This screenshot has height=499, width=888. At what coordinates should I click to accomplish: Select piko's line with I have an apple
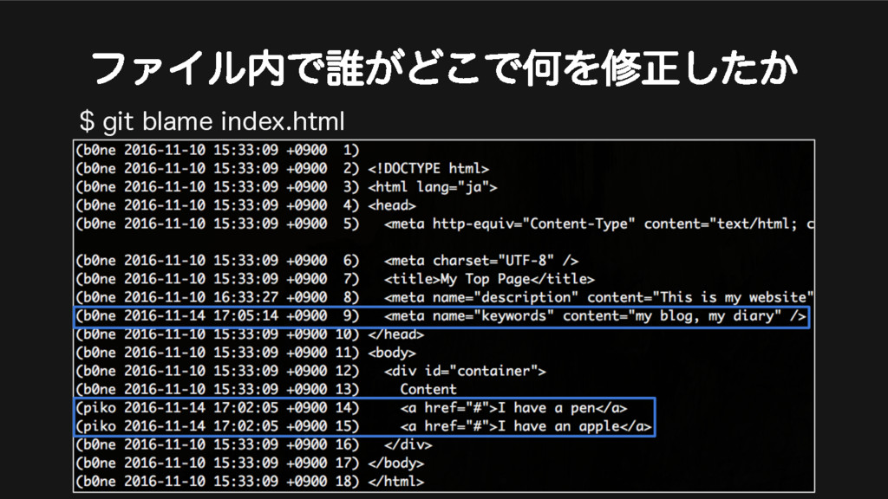(x=363, y=426)
